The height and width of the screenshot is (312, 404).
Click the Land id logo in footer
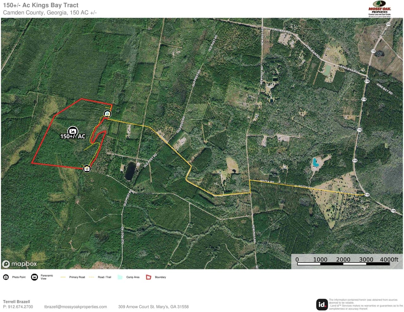[x=322, y=304]
